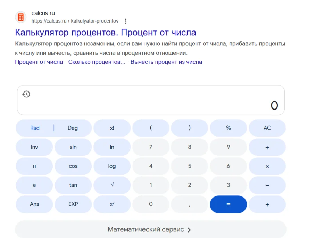The width and height of the screenshot is (332, 245).
Task: Click the multiplication operator key
Action: (x=267, y=166)
